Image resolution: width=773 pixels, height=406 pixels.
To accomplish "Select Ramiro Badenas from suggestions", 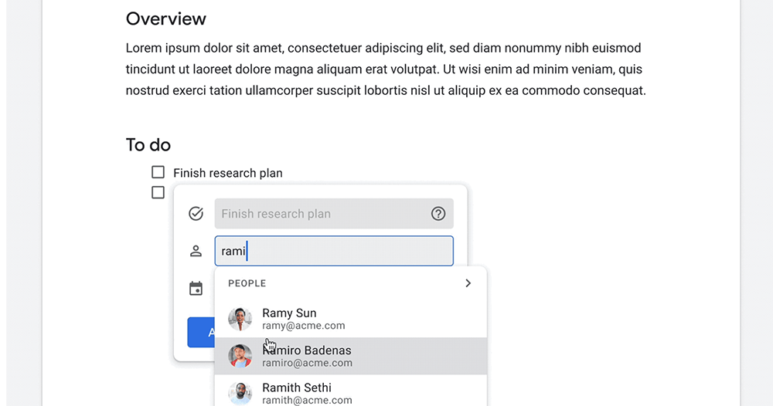I will tap(350, 356).
